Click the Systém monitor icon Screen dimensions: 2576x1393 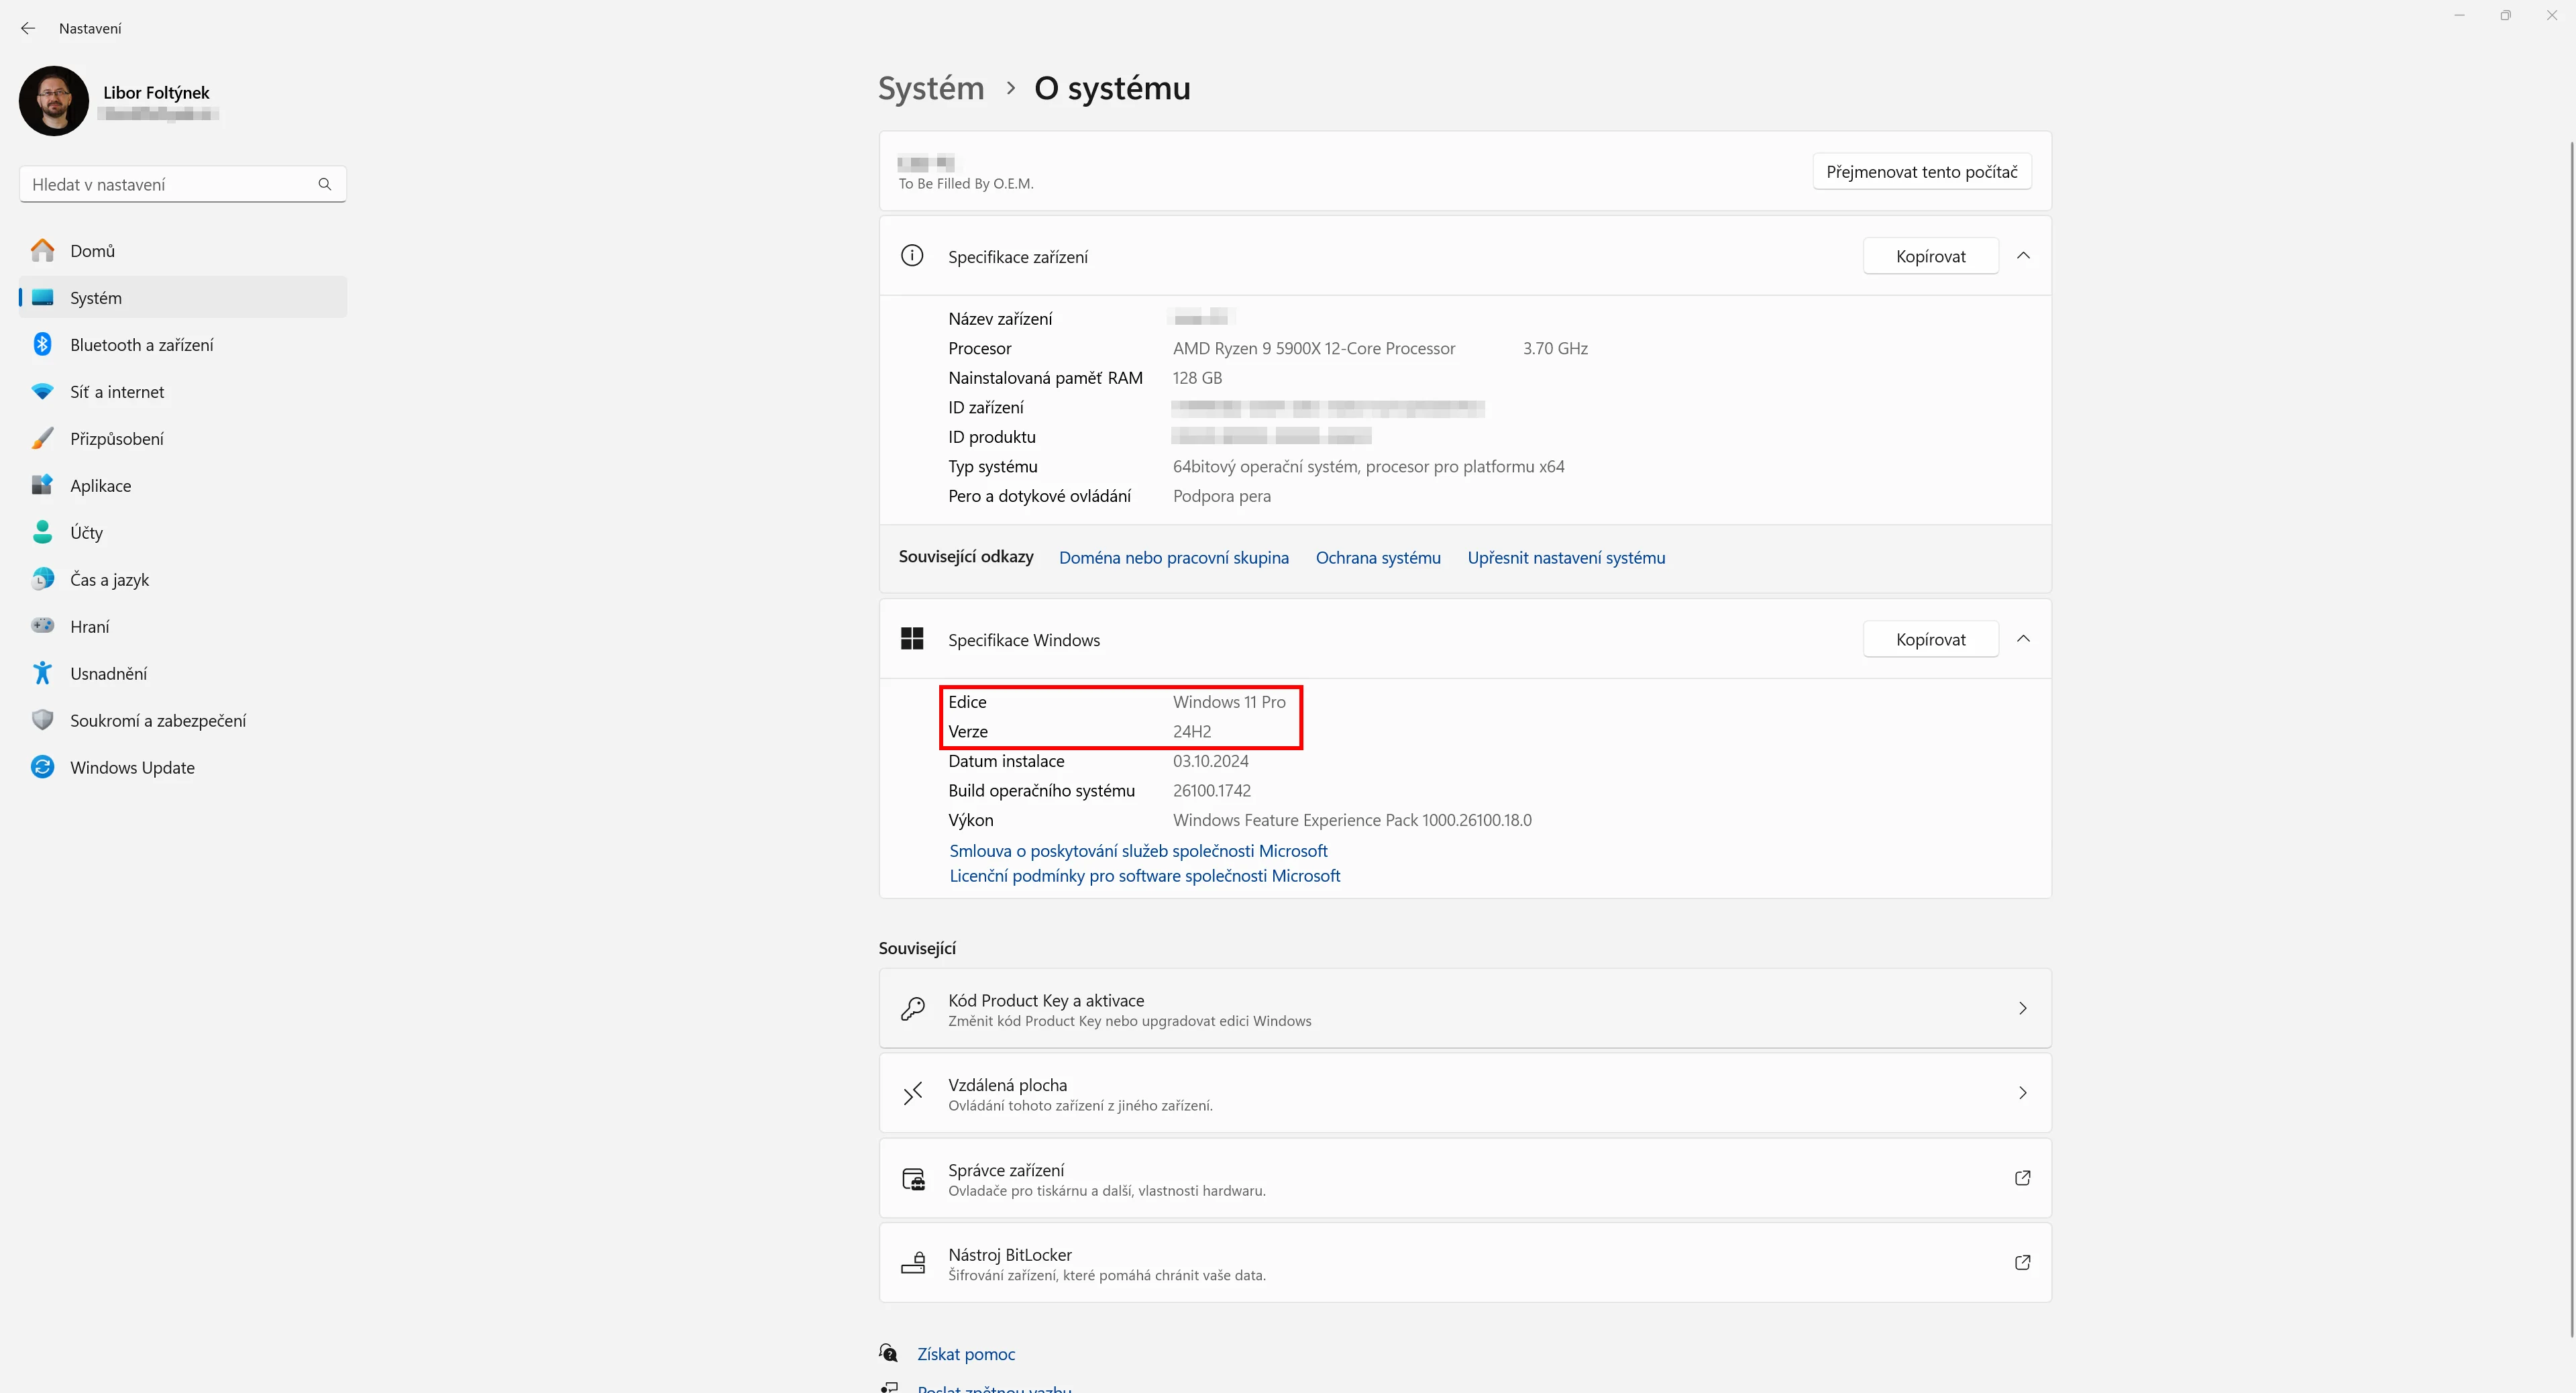point(42,297)
